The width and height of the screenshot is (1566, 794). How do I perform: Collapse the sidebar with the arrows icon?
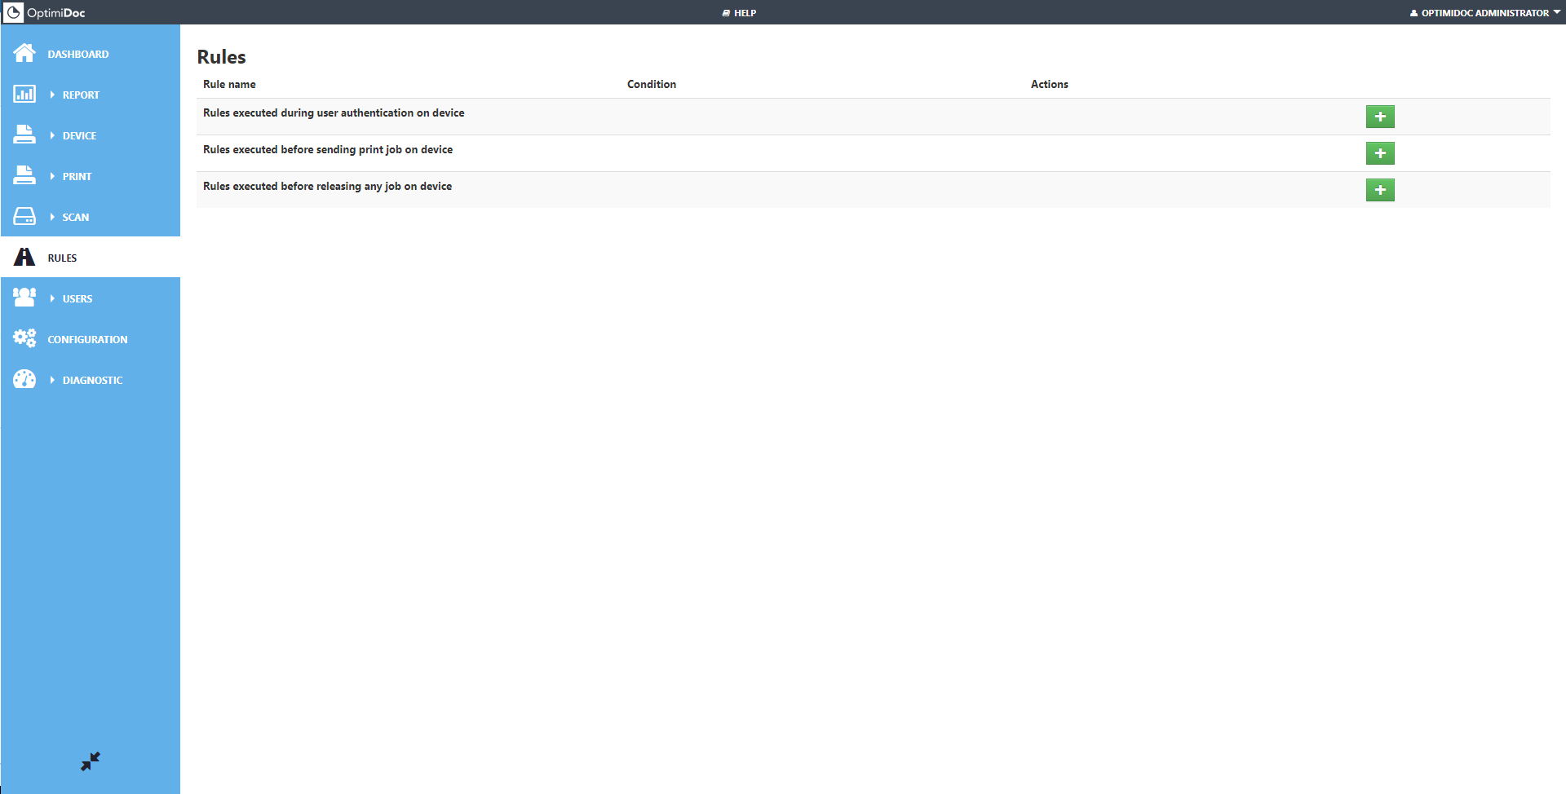coord(91,761)
